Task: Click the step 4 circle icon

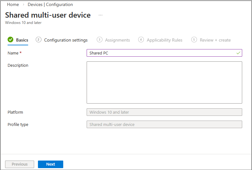Action: (141, 40)
